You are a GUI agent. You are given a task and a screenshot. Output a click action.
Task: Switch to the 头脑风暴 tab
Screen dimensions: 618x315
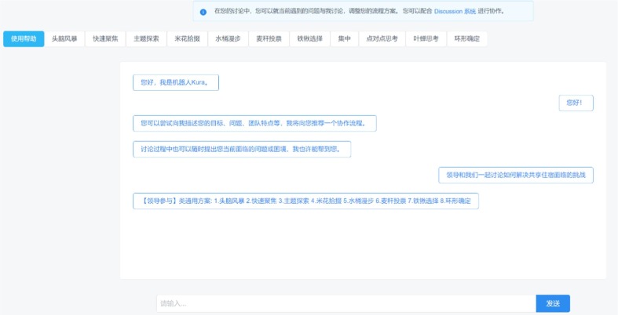(x=64, y=38)
